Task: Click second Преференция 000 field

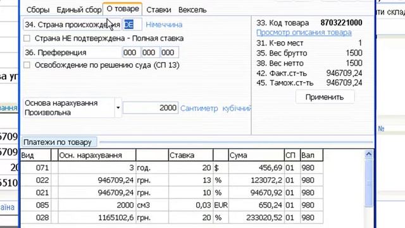Action: pos(151,53)
